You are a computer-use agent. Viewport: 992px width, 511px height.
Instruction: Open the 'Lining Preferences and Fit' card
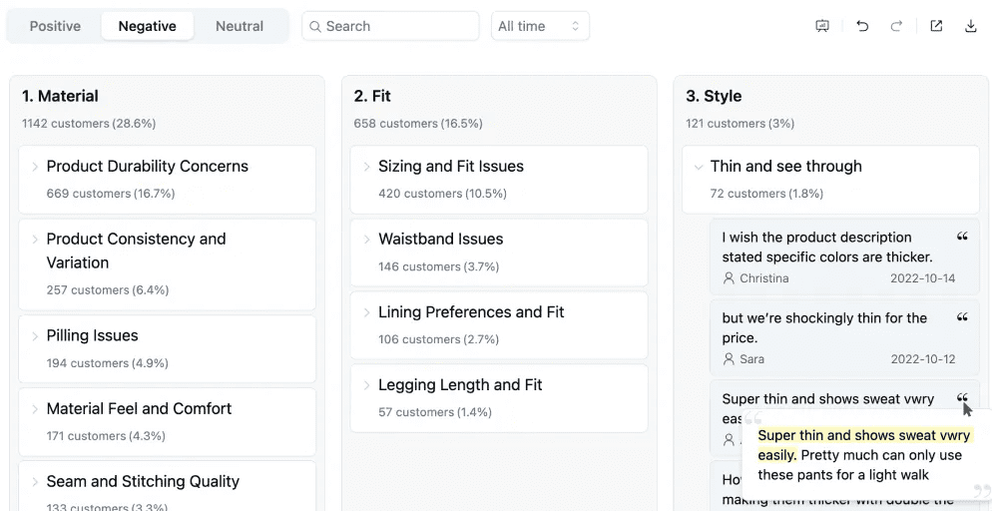tap(471, 312)
